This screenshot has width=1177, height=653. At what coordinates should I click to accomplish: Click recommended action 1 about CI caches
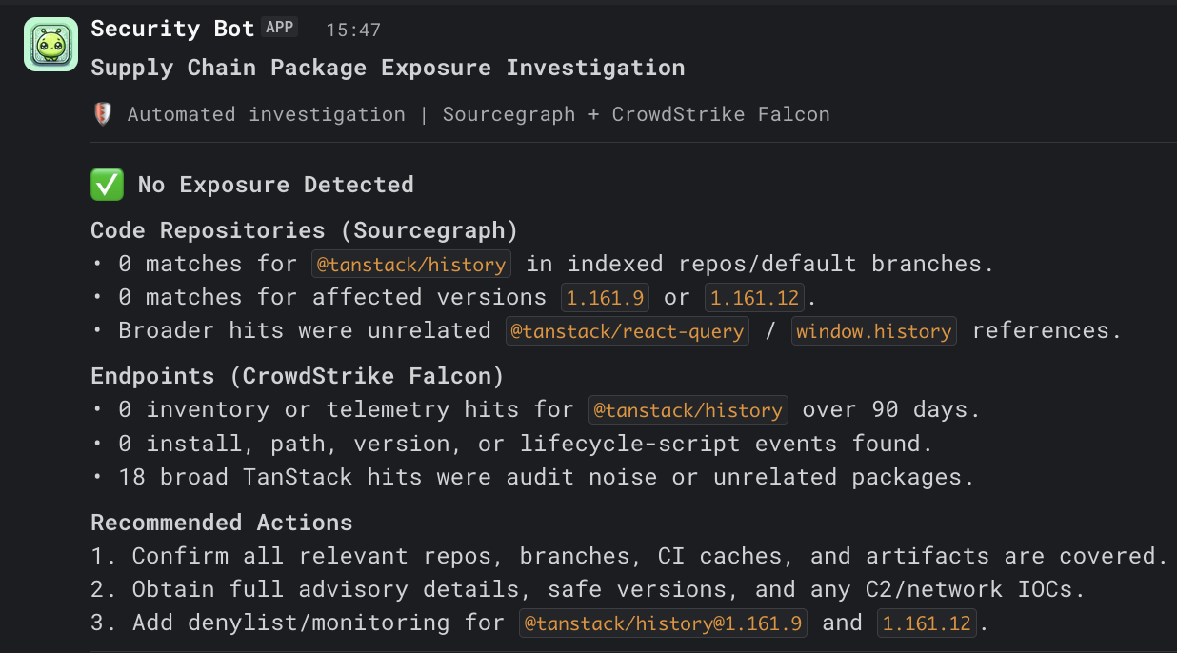click(629, 556)
